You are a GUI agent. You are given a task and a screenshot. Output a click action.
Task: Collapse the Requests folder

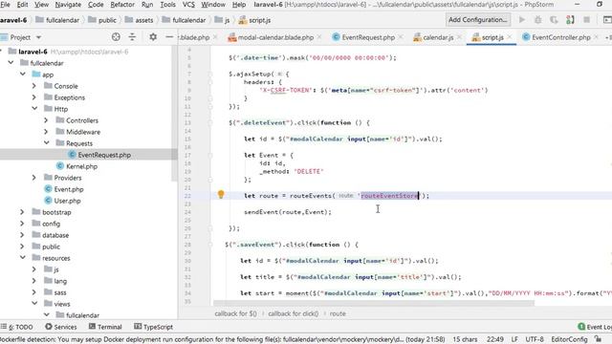point(46,143)
